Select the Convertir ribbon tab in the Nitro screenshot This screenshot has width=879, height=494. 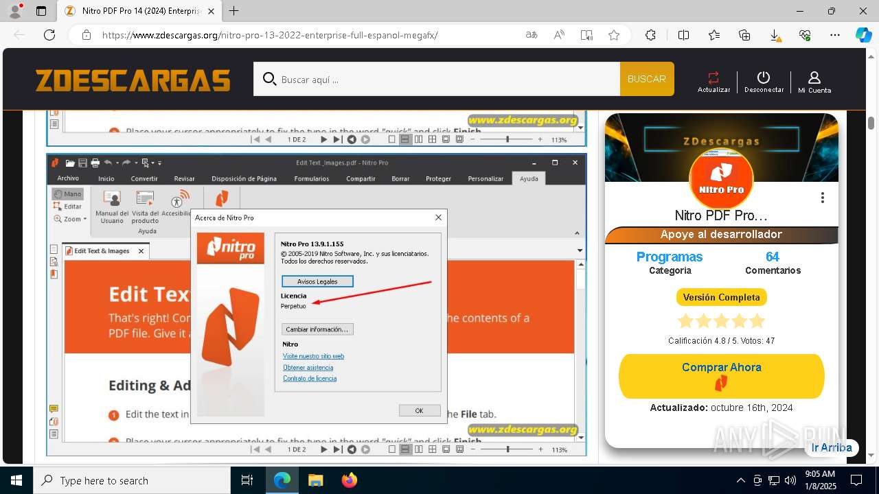click(144, 178)
